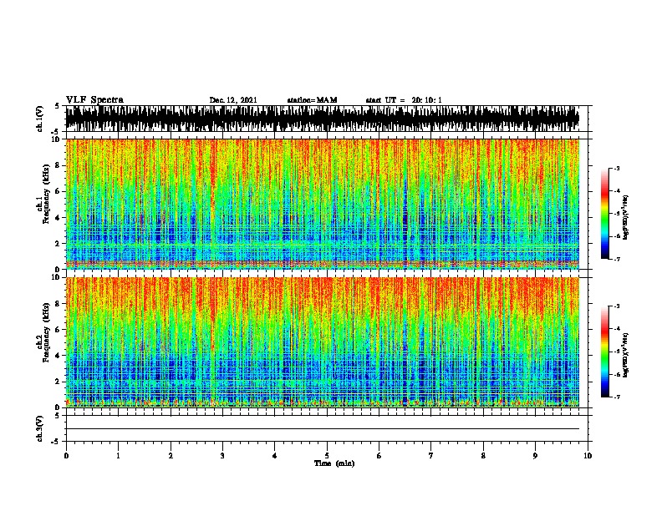Select the "Dec. 12, 2021" date text
The width and height of the screenshot is (662, 511).
pyautogui.click(x=233, y=100)
